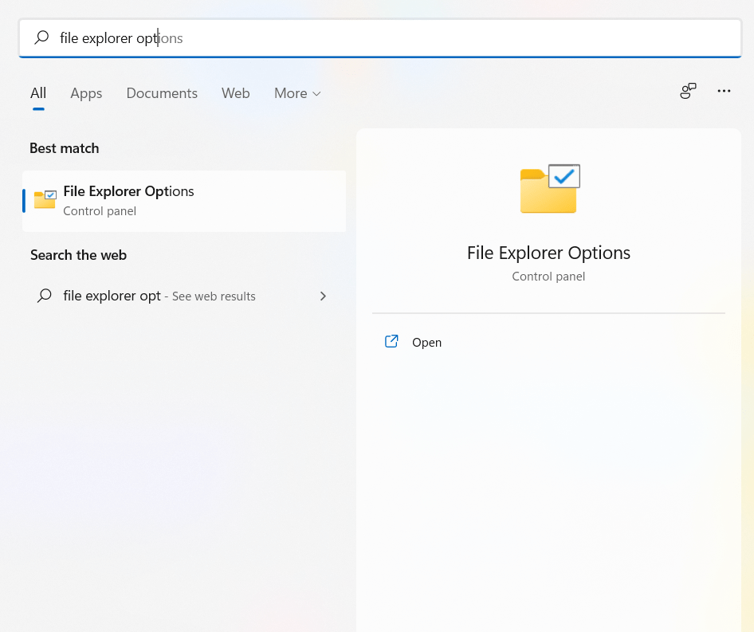Switch to the Apps filter tab
The width and height of the screenshot is (754, 632).
coord(86,92)
